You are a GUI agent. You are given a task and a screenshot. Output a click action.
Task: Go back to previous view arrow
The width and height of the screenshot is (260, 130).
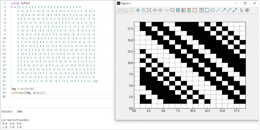(x=155, y=10)
